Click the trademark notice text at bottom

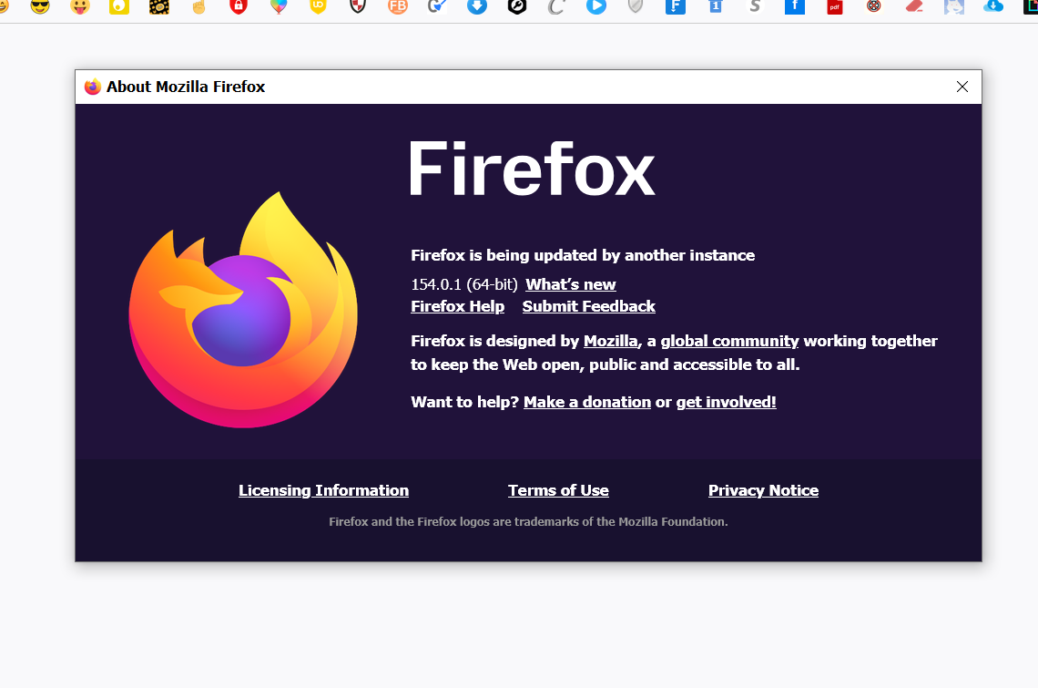point(528,521)
